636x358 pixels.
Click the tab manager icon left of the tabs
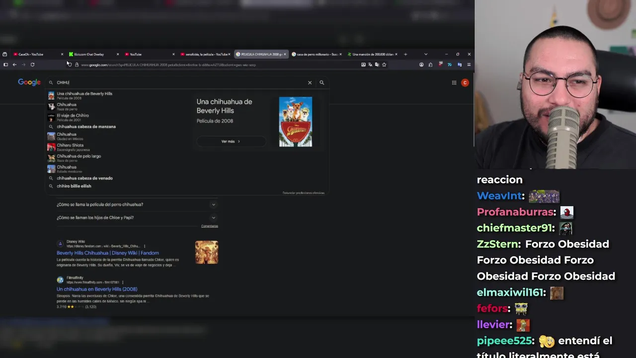(4, 54)
